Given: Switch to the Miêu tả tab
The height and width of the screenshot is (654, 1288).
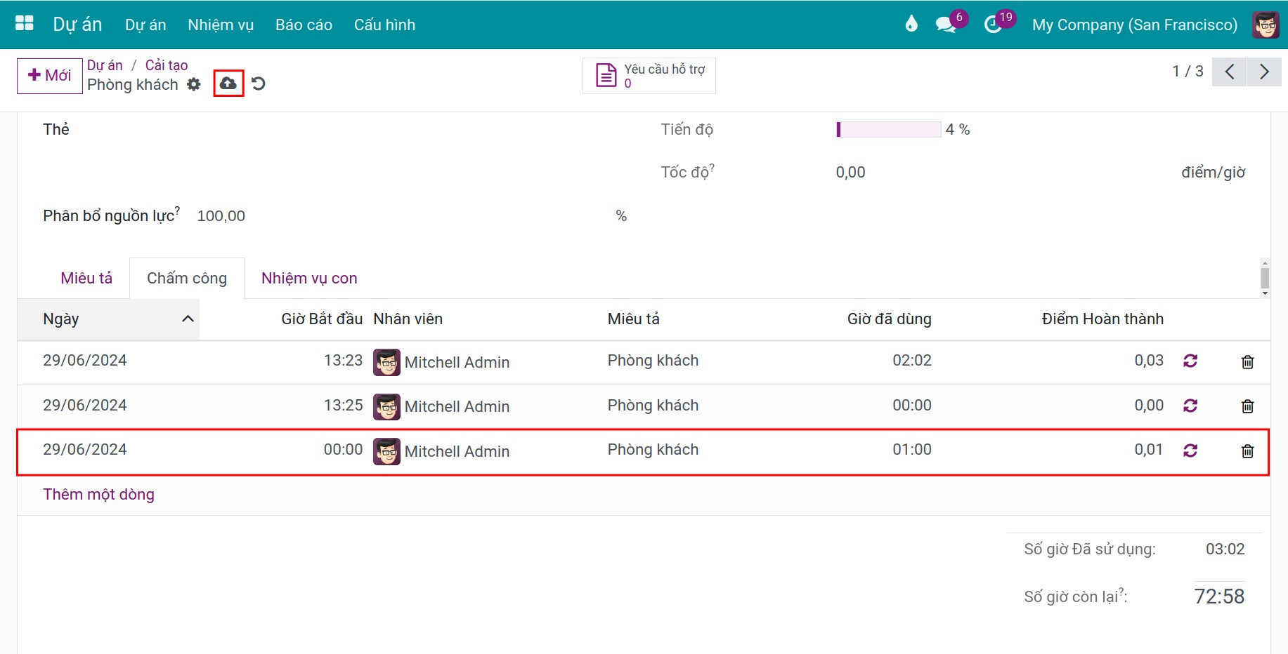Looking at the screenshot, I should point(86,279).
